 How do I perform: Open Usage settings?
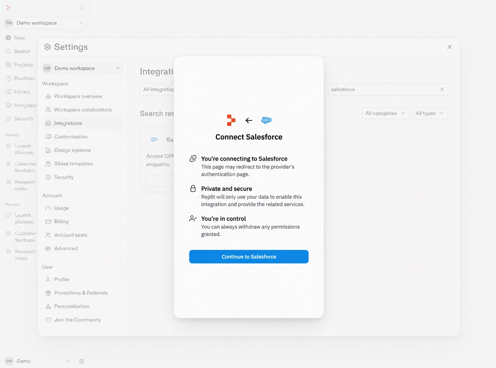click(x=82, y=208)
